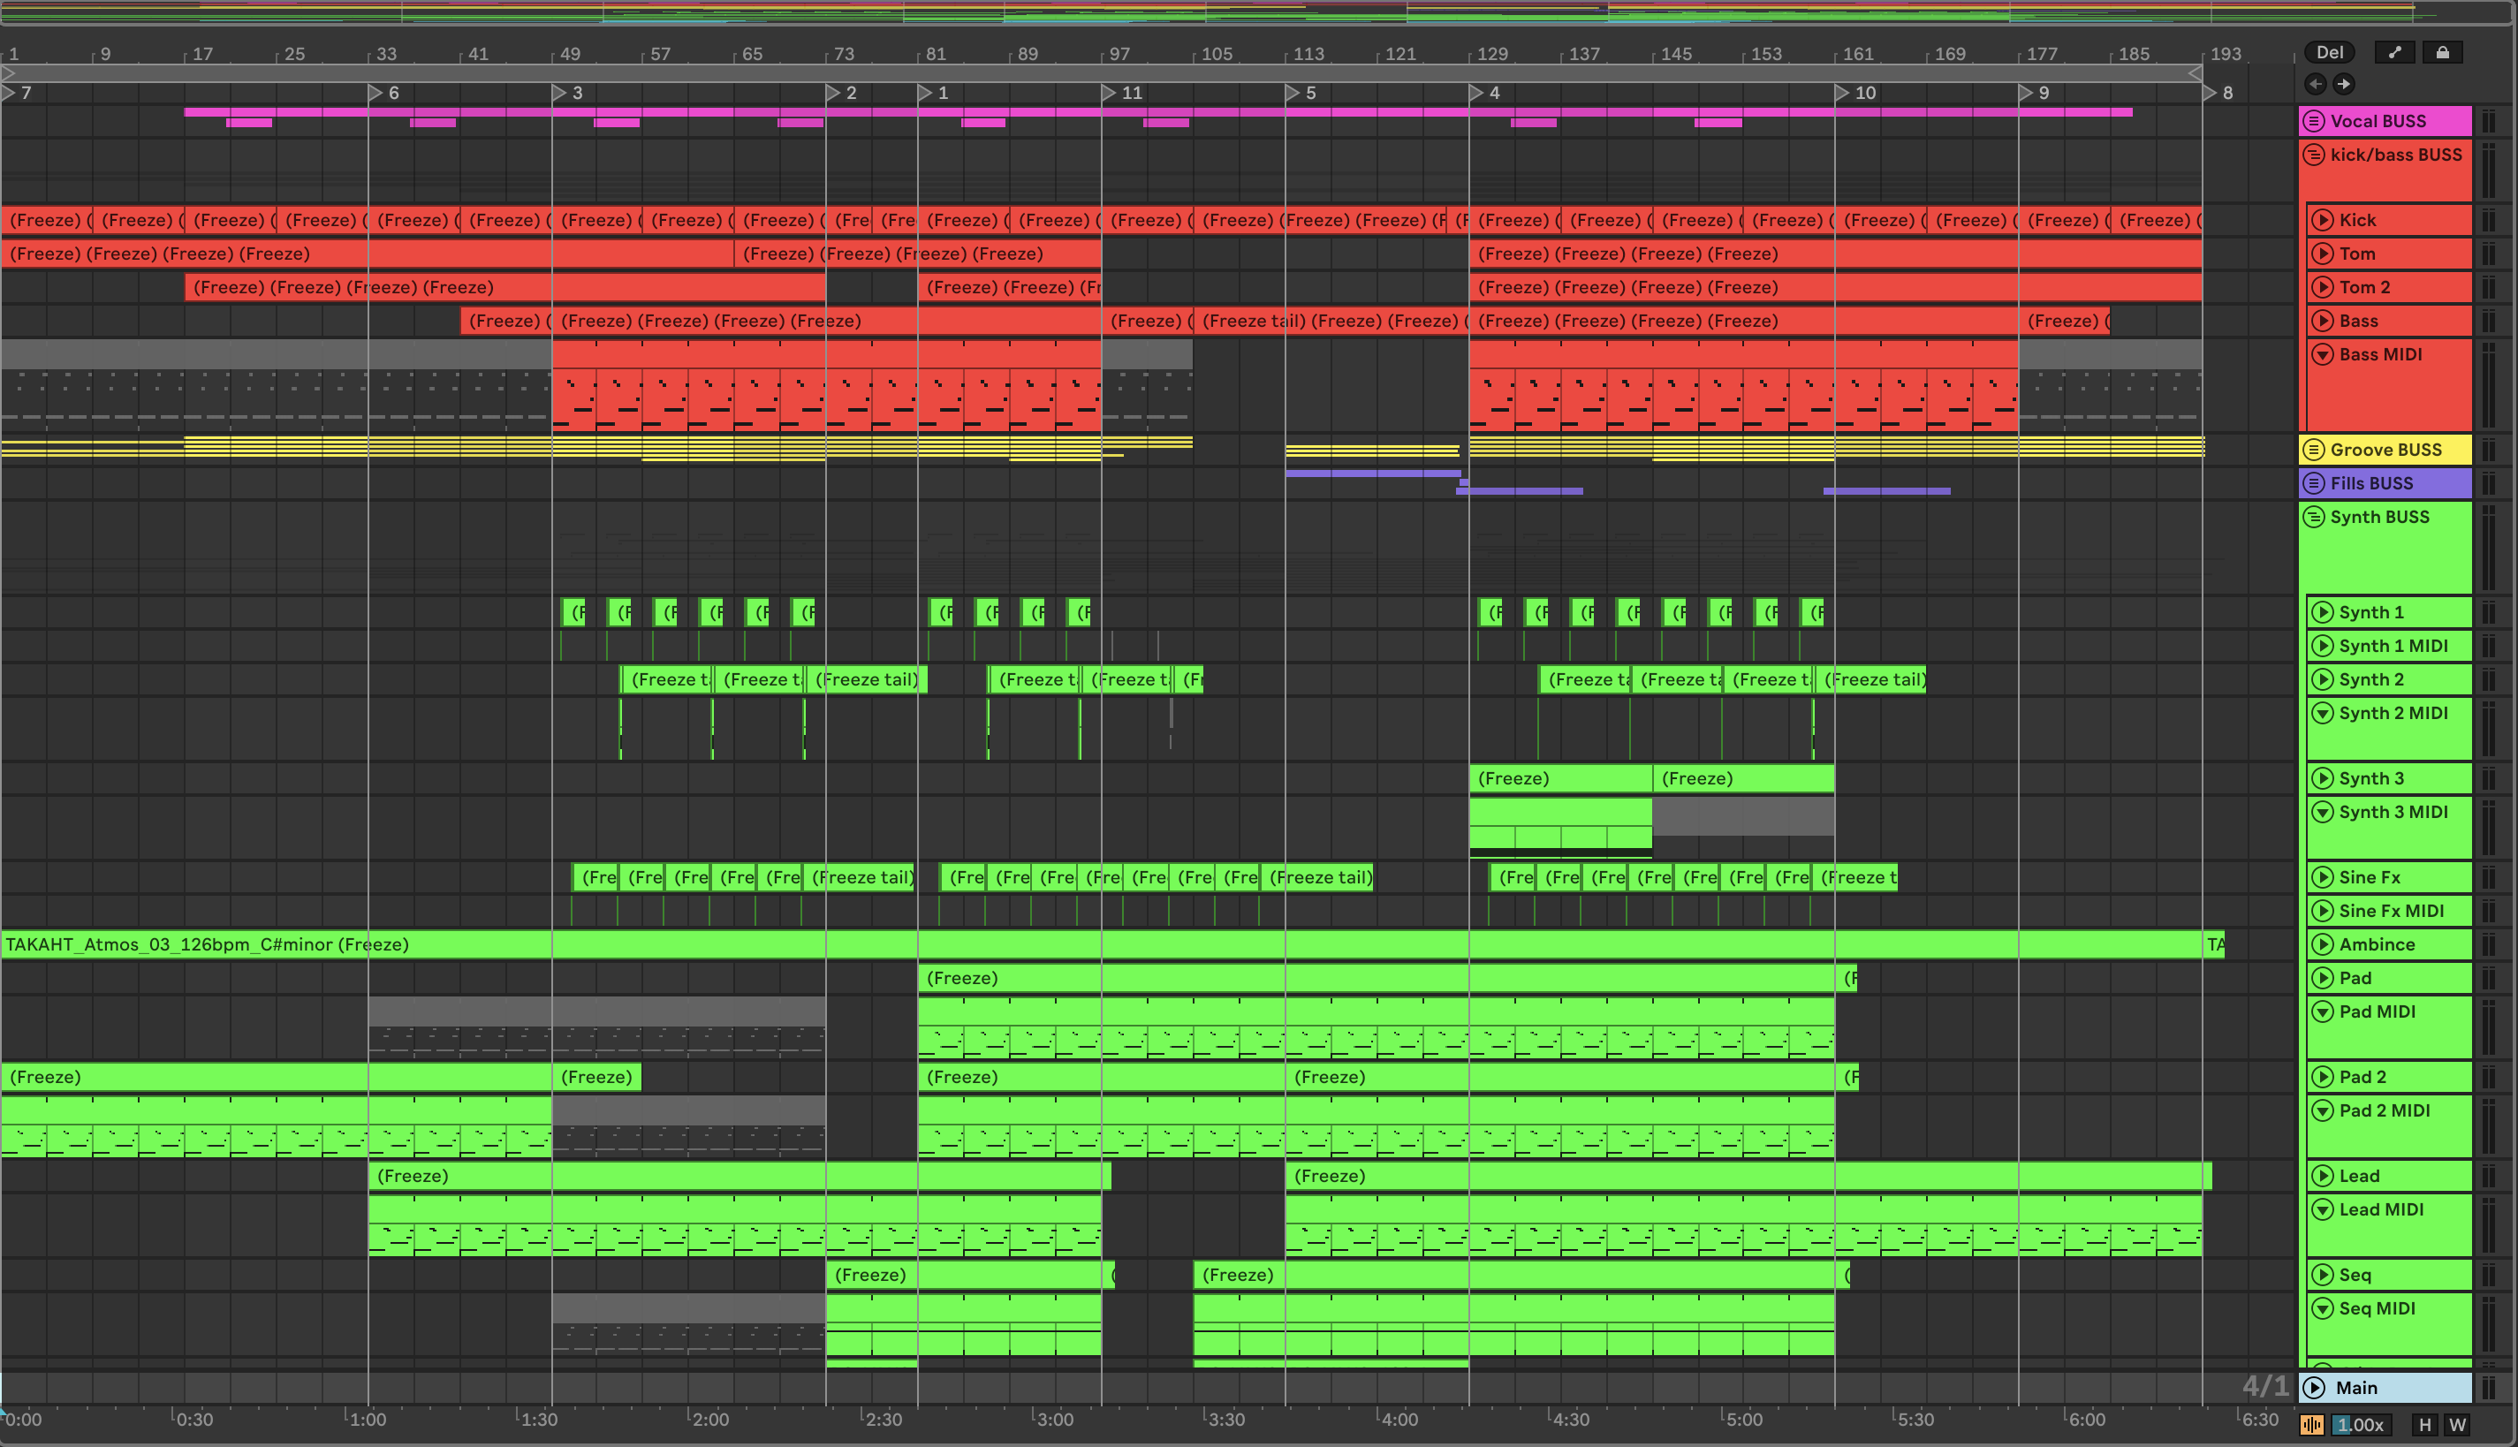Click the 1.00x zoom value slider
The height and width of the screenshot is (1447, 2518).
[x=2360, y=1425]
